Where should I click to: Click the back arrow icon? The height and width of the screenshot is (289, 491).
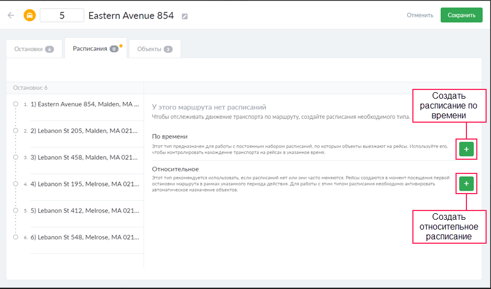[x=11, y=15]
